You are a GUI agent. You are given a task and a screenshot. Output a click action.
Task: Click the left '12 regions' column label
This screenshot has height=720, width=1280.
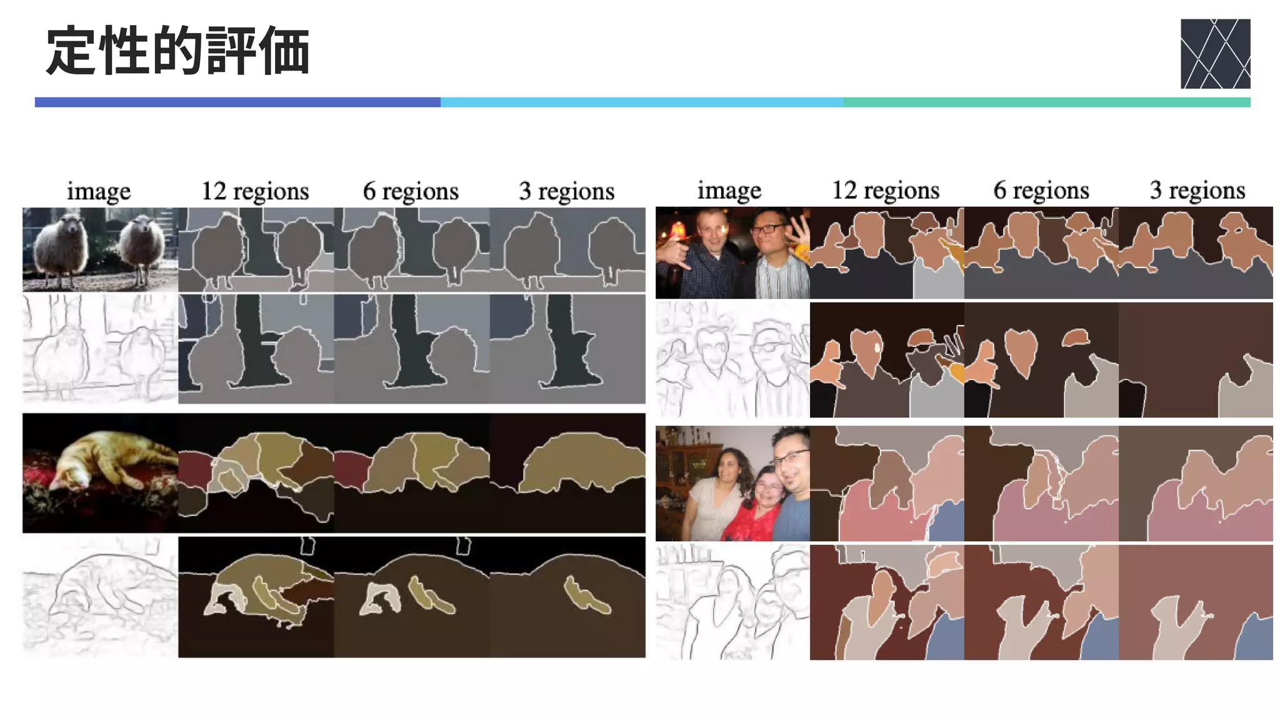255,191
